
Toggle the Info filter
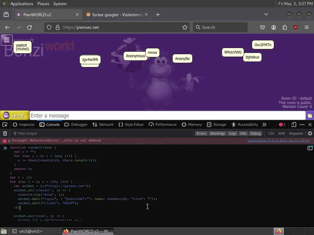[243, 133]
